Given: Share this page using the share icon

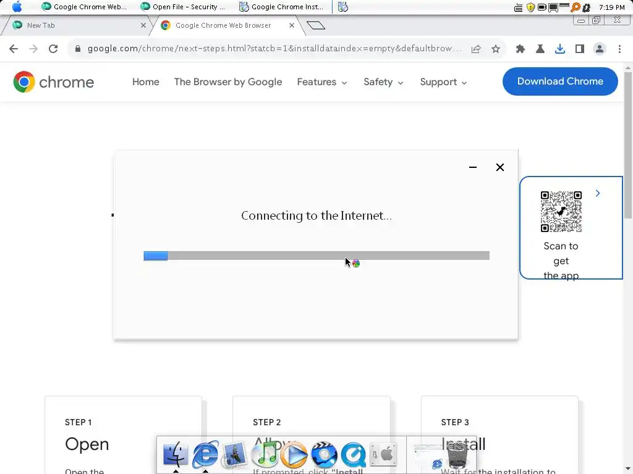Looking at the screenshot, I should coord(476,49).
